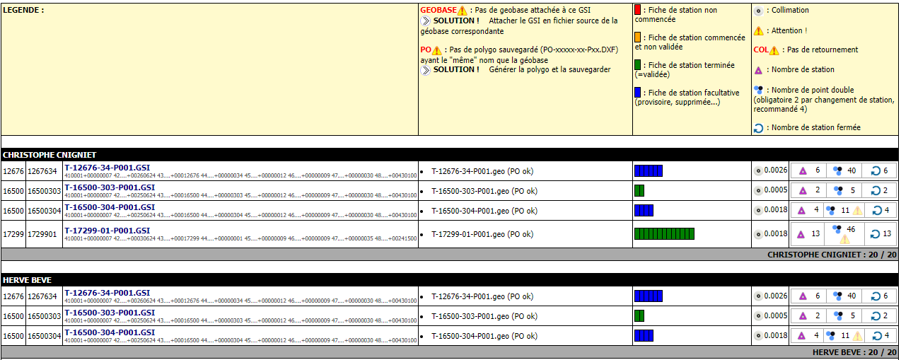
Task: Click the arrow icon before SOLUTION under GEOBASE
Action: click(426, 21)
